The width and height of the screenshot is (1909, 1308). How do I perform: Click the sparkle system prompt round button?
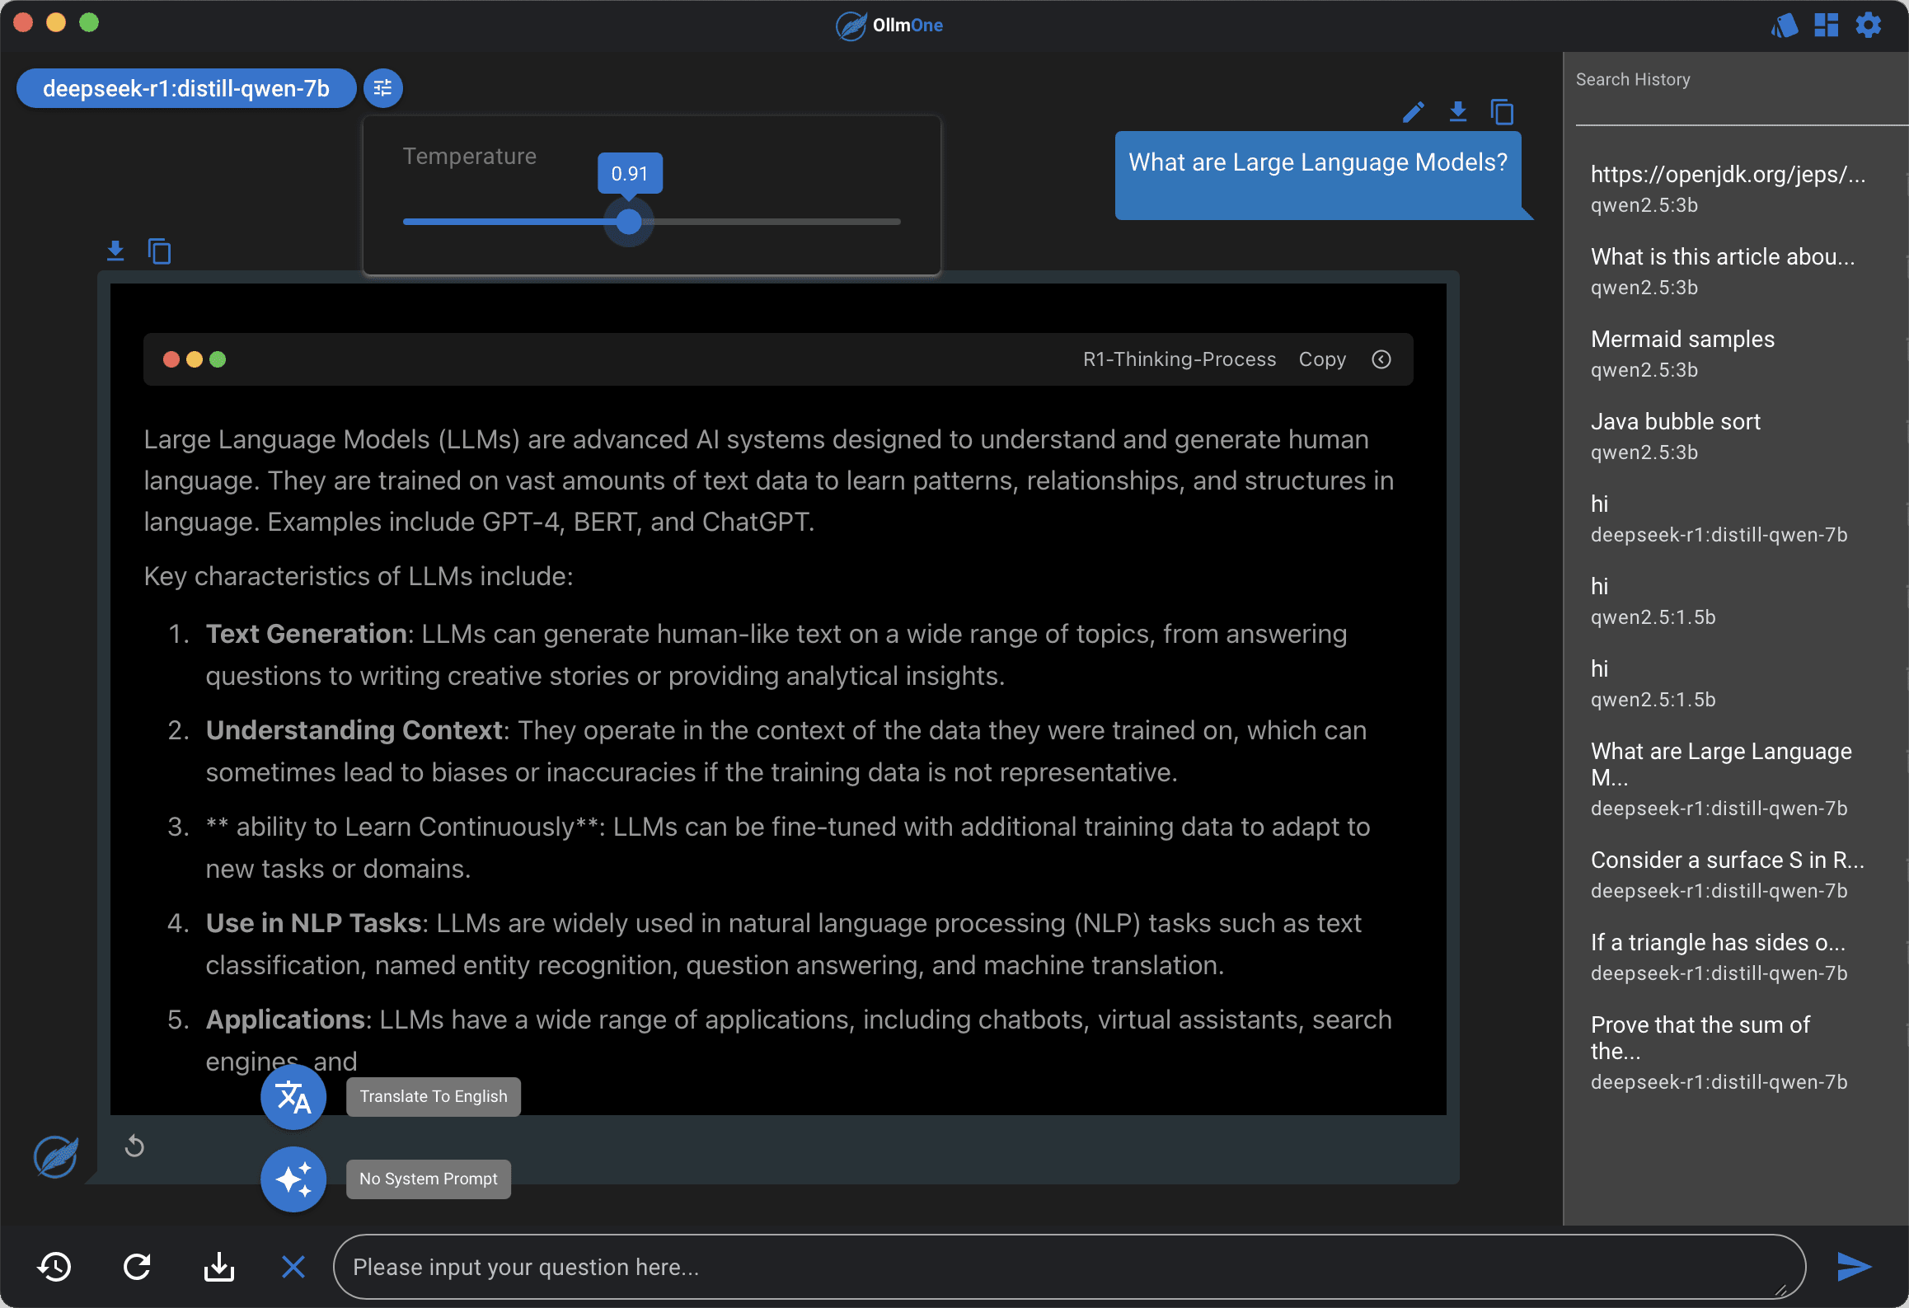pos(293,1179)
